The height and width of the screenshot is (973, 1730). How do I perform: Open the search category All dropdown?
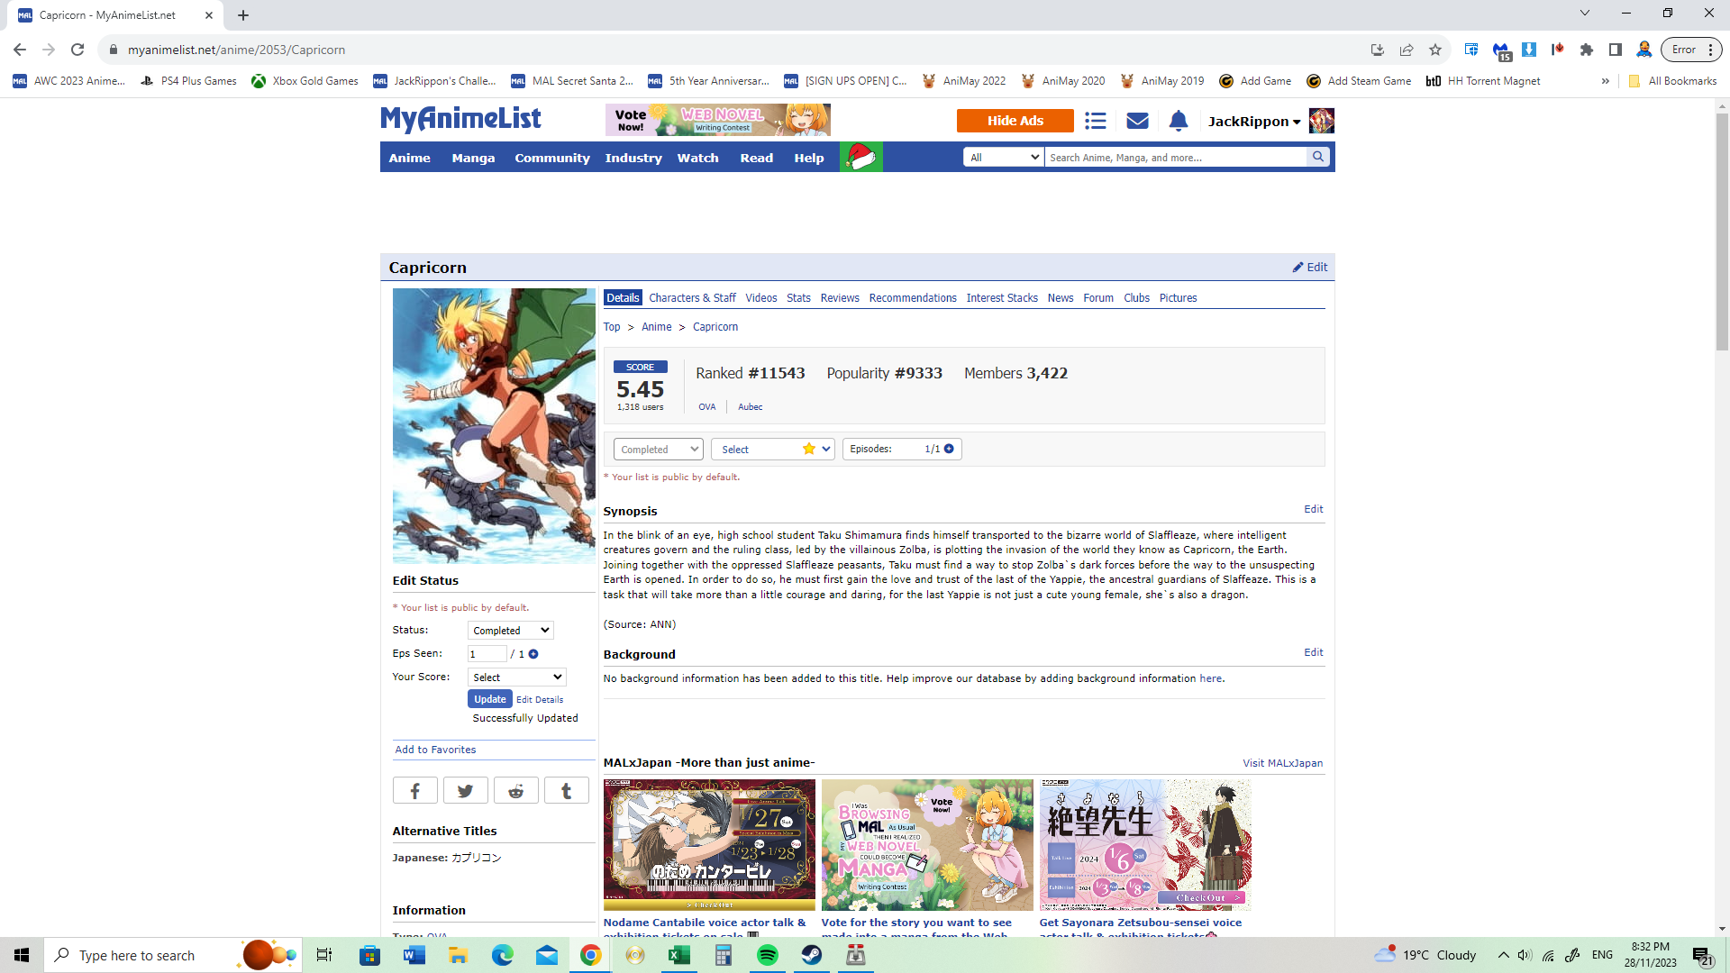pyautogui.click(x=1004, y=157)
